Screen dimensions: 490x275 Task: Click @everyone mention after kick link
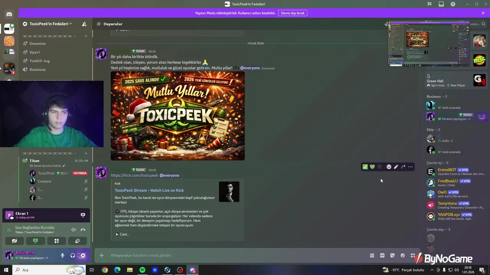[x=169, y=175]
